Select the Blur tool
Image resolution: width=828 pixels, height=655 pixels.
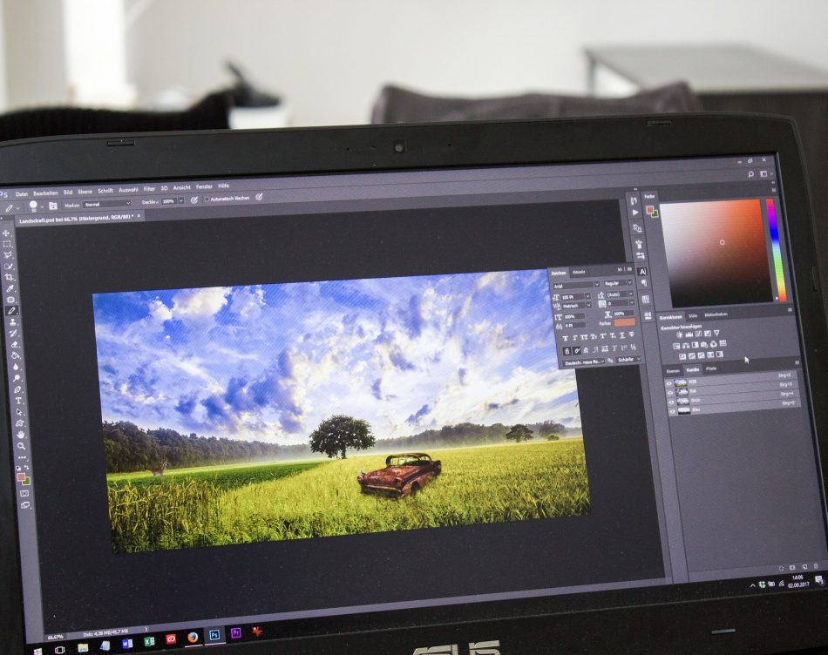[x=17, y=367]
